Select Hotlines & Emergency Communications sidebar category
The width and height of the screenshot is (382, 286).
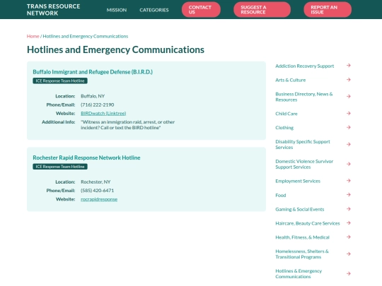pyautogui.click(x=299, y=274)
